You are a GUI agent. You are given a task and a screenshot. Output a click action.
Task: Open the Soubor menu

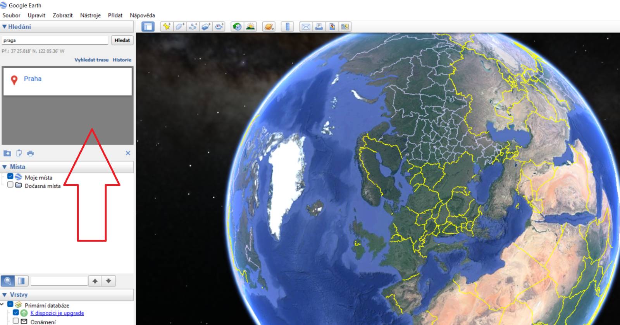(11, 16)
